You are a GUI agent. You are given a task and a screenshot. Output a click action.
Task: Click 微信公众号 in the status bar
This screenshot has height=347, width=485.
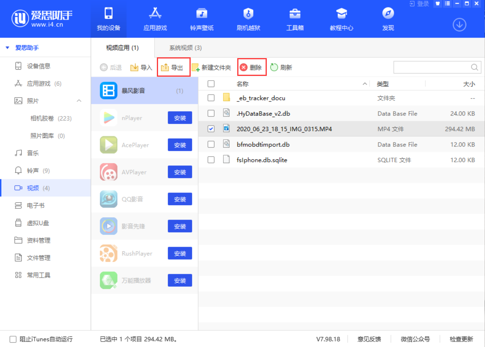click(x=415, y=339)
